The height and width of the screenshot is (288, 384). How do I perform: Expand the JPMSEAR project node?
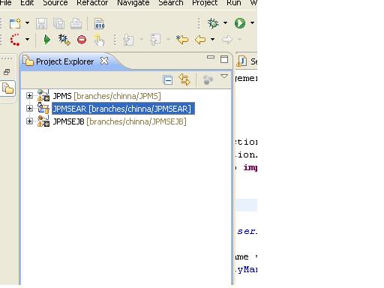click(29, 108)
